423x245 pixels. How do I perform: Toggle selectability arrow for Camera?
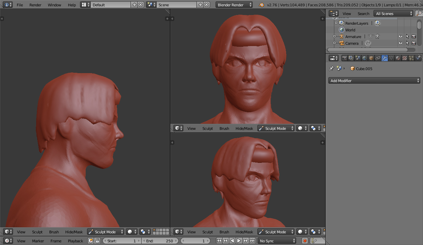click(x=407, y=43)
